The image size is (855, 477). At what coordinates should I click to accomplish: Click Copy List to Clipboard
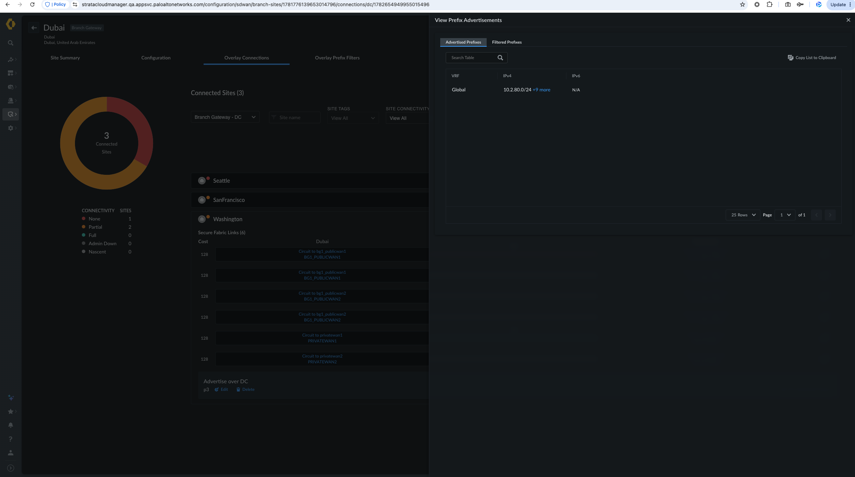tap(812, 58)
